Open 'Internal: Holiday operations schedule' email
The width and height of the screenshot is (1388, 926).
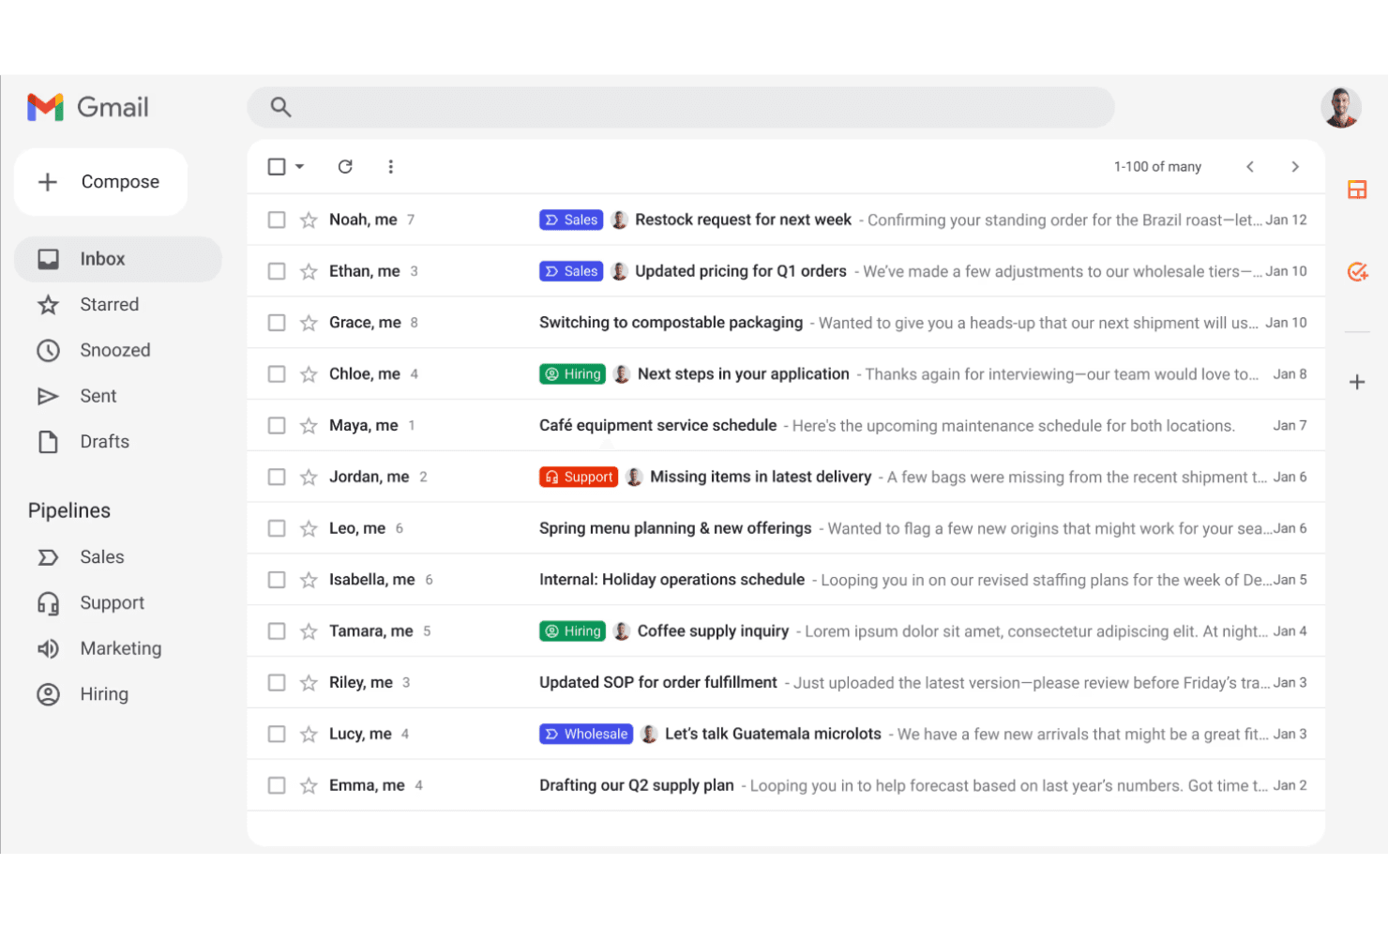point(786,580)
